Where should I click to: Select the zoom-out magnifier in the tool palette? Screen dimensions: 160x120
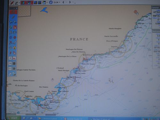(15, 22)
